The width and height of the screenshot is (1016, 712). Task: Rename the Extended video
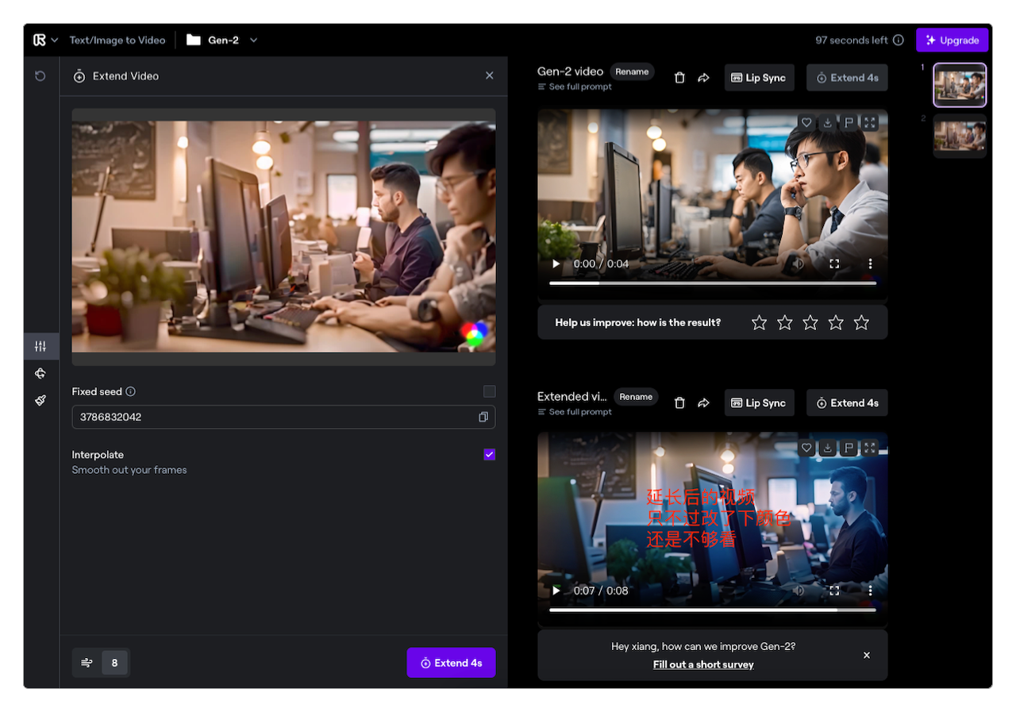tap(636, 397)
